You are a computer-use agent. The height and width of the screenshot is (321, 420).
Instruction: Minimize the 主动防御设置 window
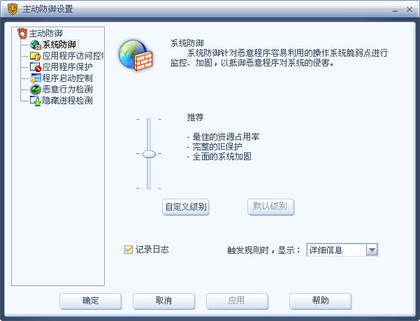tap(395, 10)
